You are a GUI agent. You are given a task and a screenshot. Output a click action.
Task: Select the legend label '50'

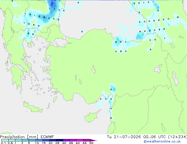coord(91,143)
